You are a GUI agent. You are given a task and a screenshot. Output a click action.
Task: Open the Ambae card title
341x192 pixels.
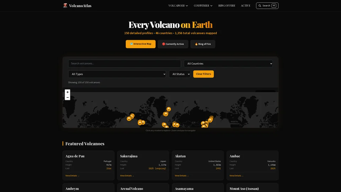point(235,156)
